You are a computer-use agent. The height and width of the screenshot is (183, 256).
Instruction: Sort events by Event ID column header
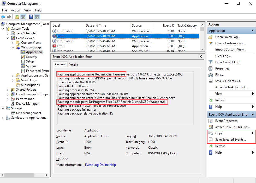click(x=164, y=26)
